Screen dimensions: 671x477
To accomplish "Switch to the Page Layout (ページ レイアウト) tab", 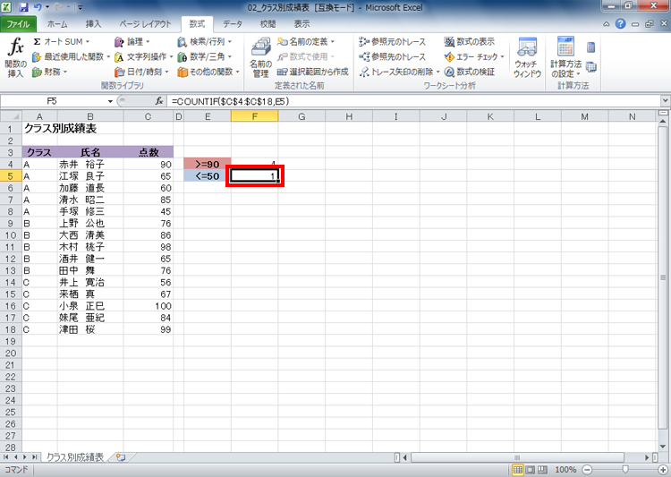I will click(145, 24).
